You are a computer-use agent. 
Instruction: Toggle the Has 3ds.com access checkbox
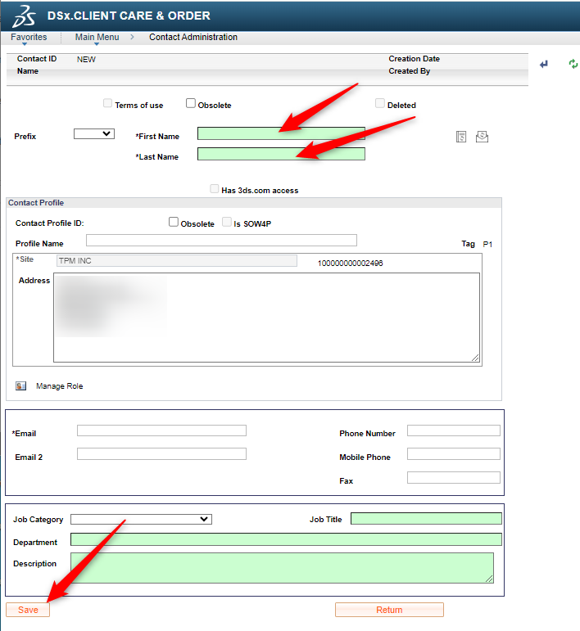[214, 189]
